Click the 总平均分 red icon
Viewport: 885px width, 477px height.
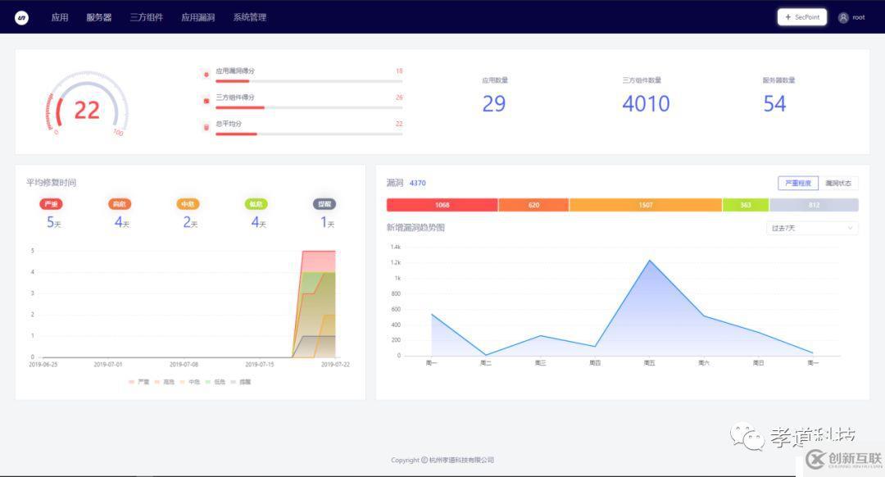[206, 127]
